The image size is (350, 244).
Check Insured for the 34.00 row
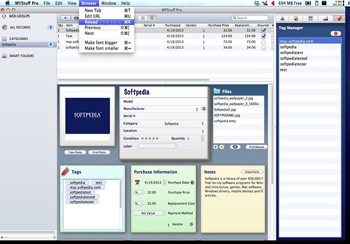263,48
